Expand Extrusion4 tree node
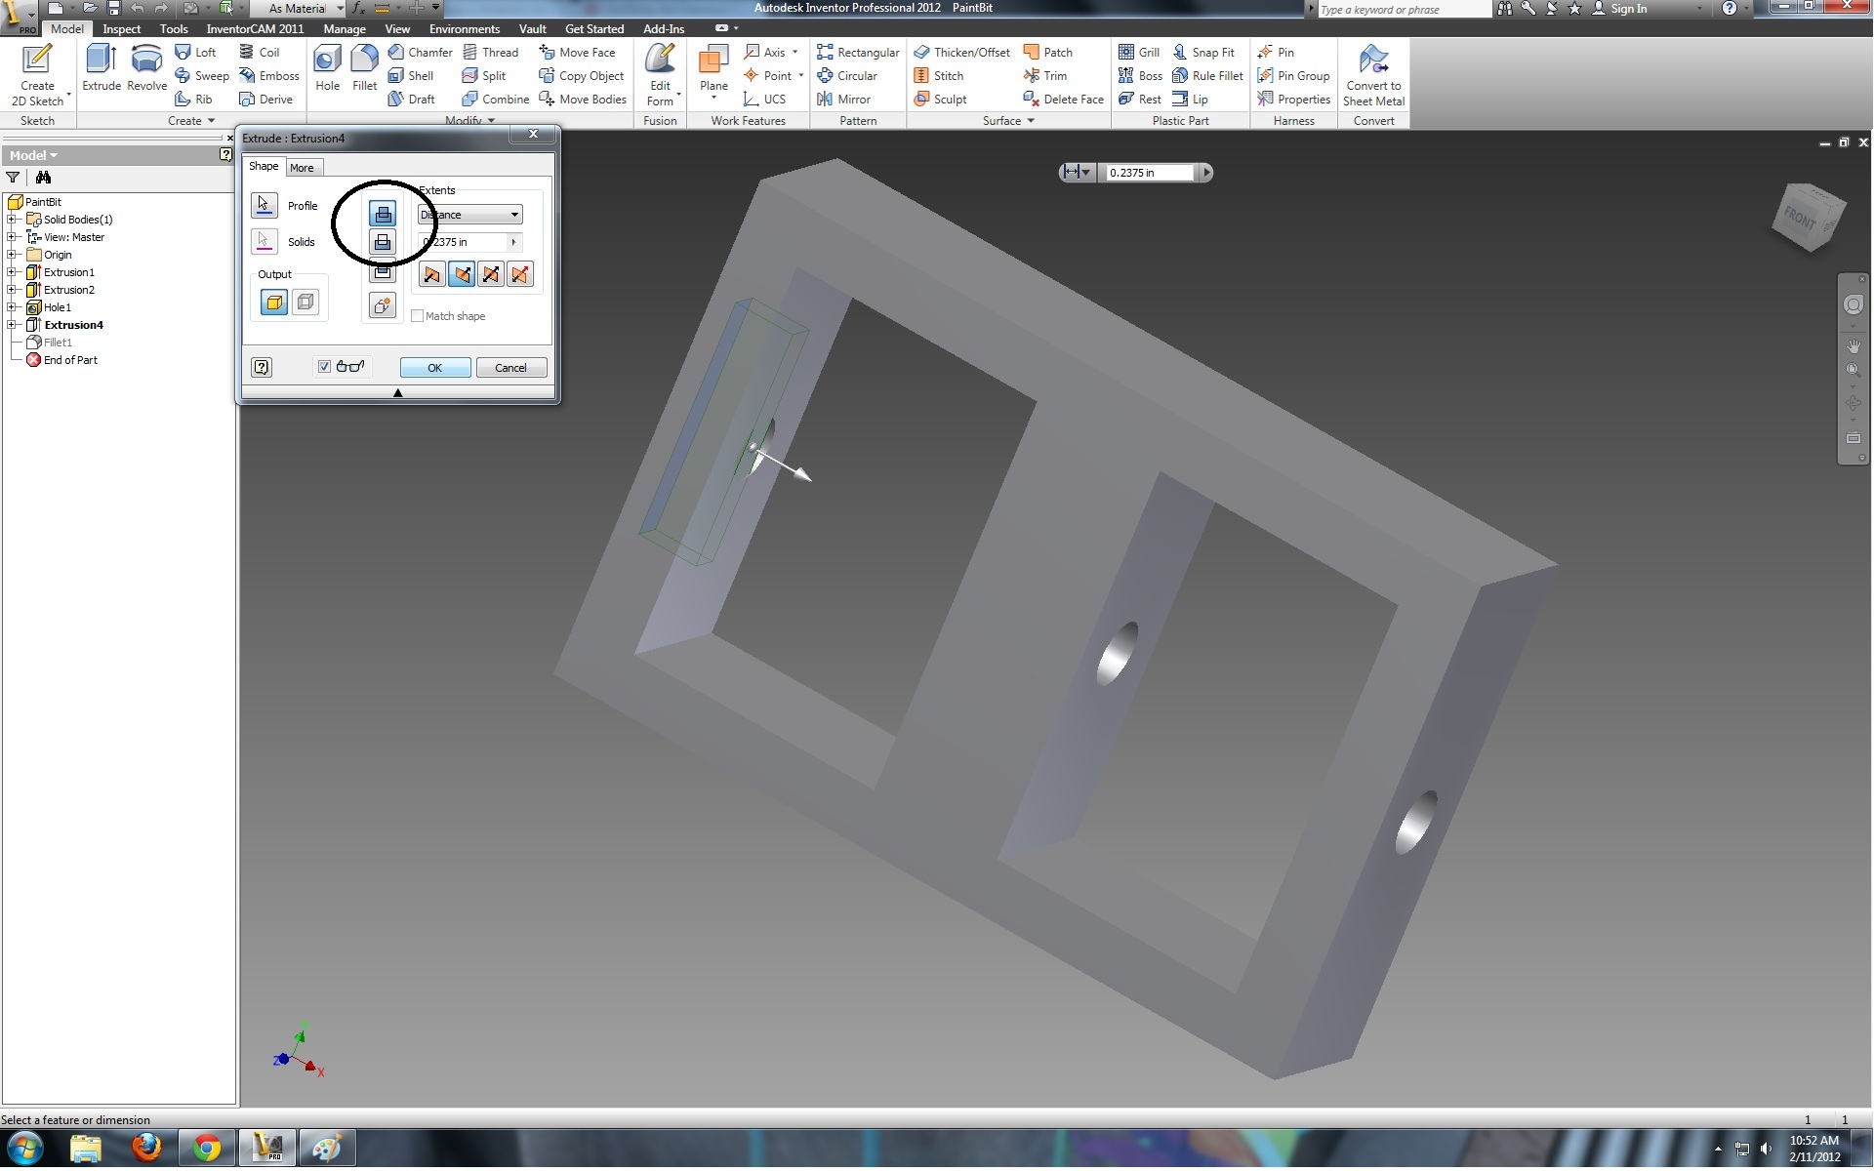Image resolution: width=1874 pixels, height=1171 pixels. tap(11, 325)
